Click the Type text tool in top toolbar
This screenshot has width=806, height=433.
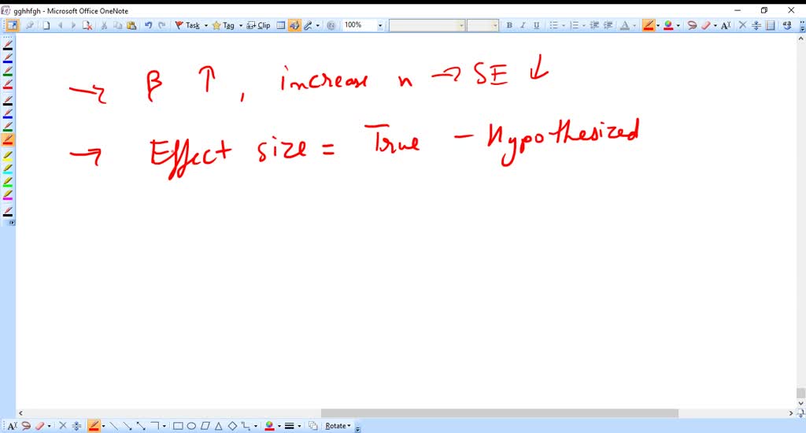(x=725, y=25)
